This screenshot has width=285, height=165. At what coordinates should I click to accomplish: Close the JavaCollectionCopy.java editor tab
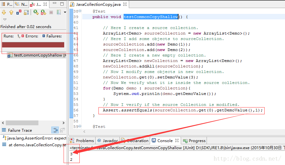coord(125,4)
